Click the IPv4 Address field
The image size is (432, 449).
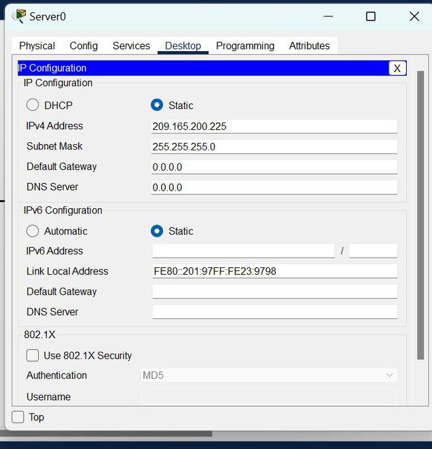[274, 127]
